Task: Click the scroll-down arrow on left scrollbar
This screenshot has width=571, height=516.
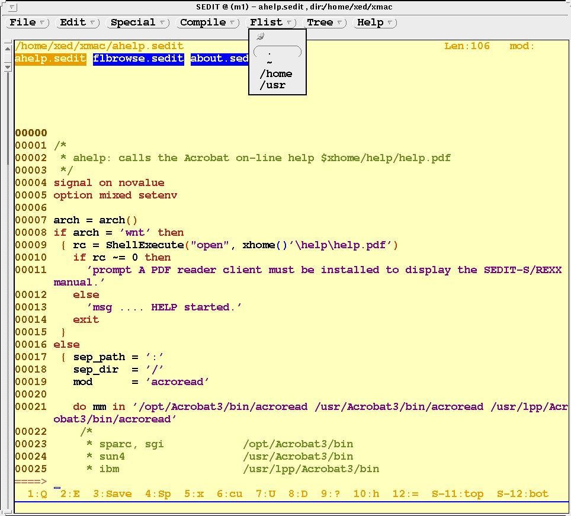Action: (8, 66)
